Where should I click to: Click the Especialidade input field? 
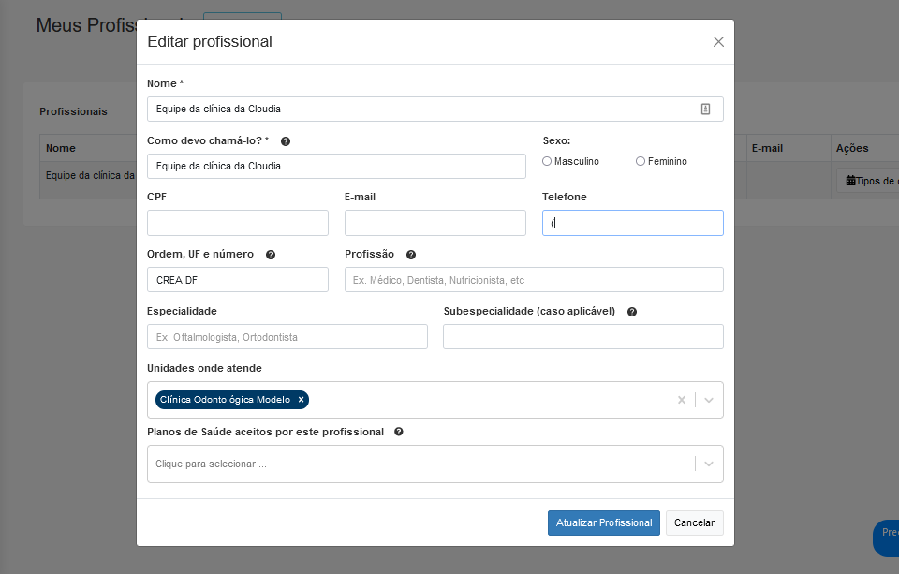pyautogui.click(x=287, y=337)
